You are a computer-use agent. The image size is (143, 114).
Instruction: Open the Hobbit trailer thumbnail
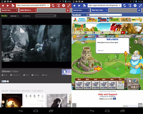tap(12, 101)
